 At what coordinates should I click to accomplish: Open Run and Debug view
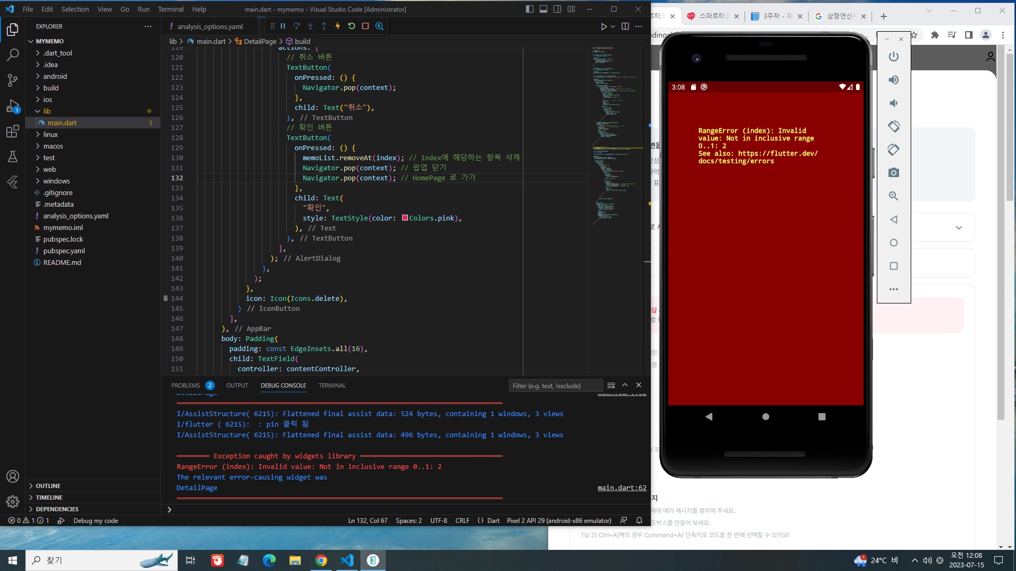coord(13,106)
